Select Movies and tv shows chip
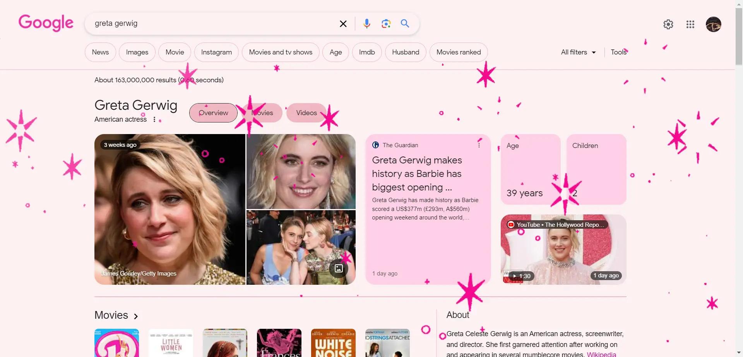 point(281,52)
